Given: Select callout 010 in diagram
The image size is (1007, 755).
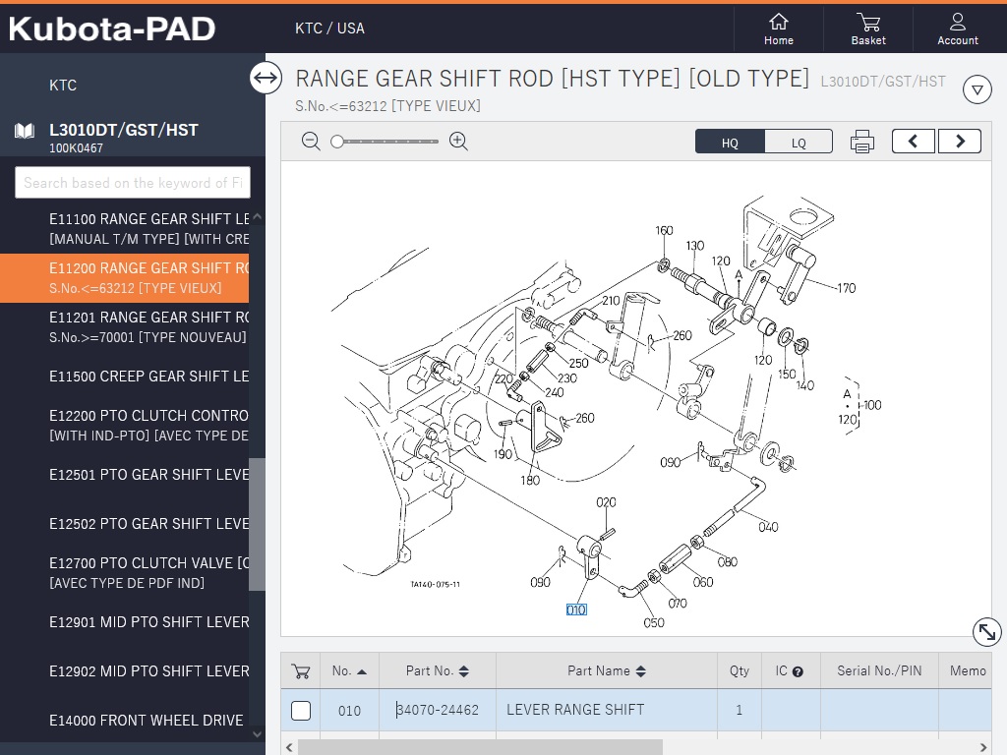Looking at the screenshot, I should pyautogui.click(x=576, y=610).
